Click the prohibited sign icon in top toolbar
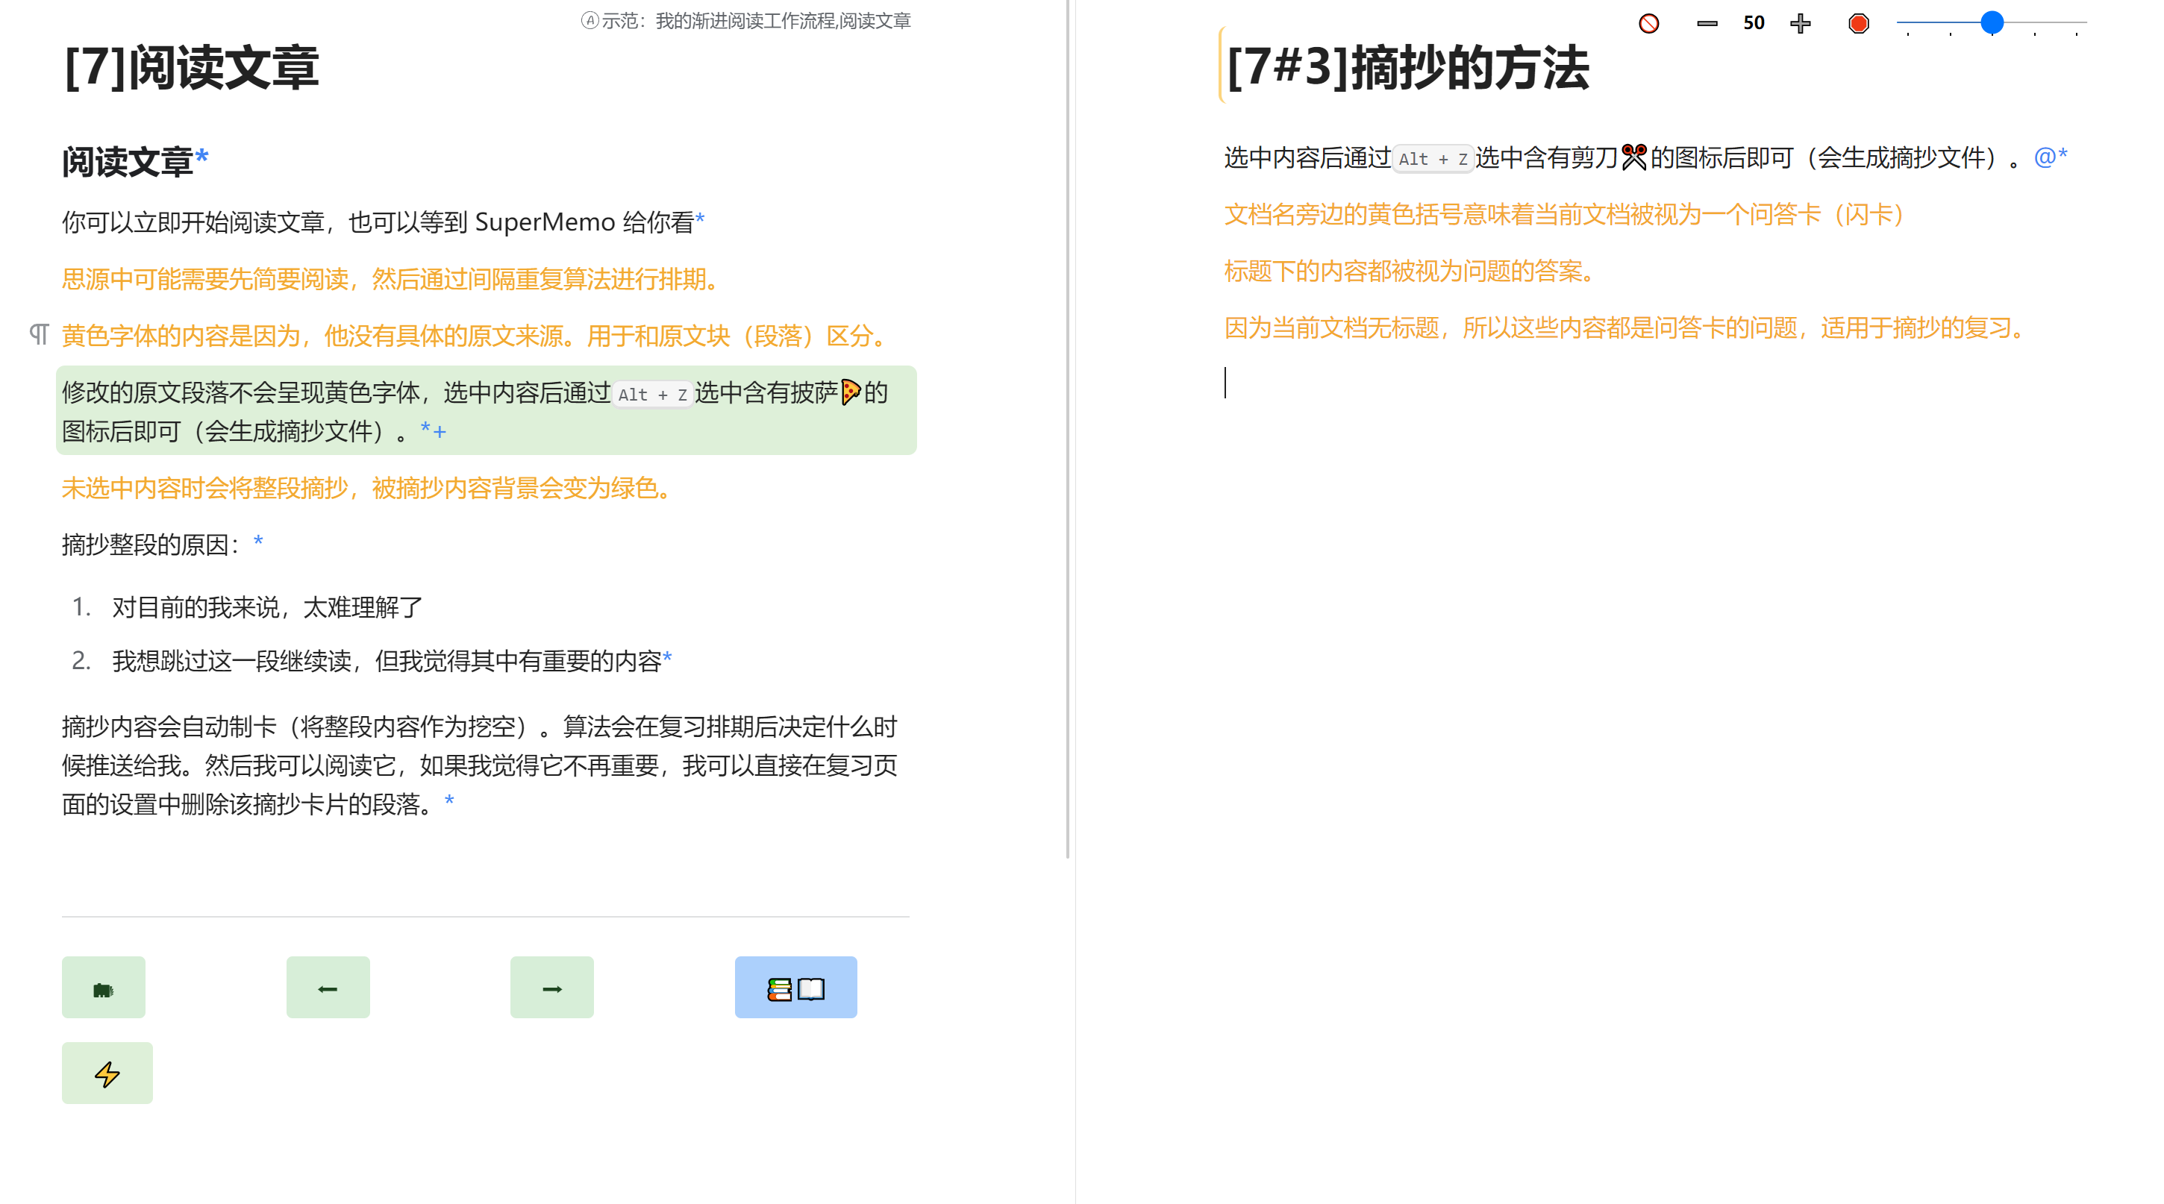Viewport: 2164px width, 1204px height. coord(1648,24)
